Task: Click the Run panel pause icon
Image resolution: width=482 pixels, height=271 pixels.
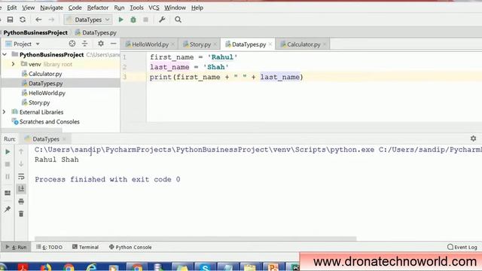Action: point(8,177)
